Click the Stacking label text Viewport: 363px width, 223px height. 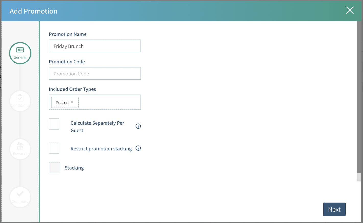click(74, 168)
